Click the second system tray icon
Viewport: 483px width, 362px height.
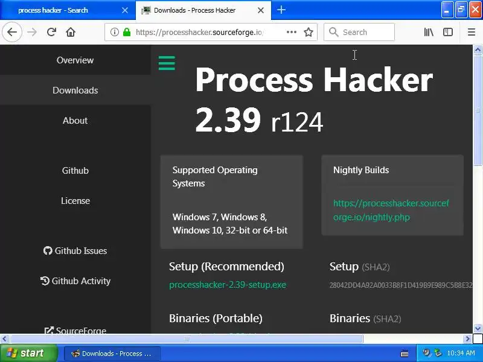[x=437, y=353]
